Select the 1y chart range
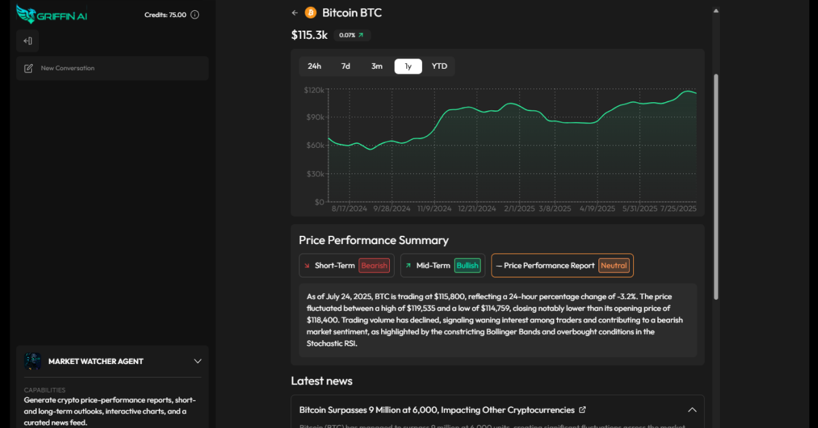This screenshot has height=428, width=818. pos(408,66)
